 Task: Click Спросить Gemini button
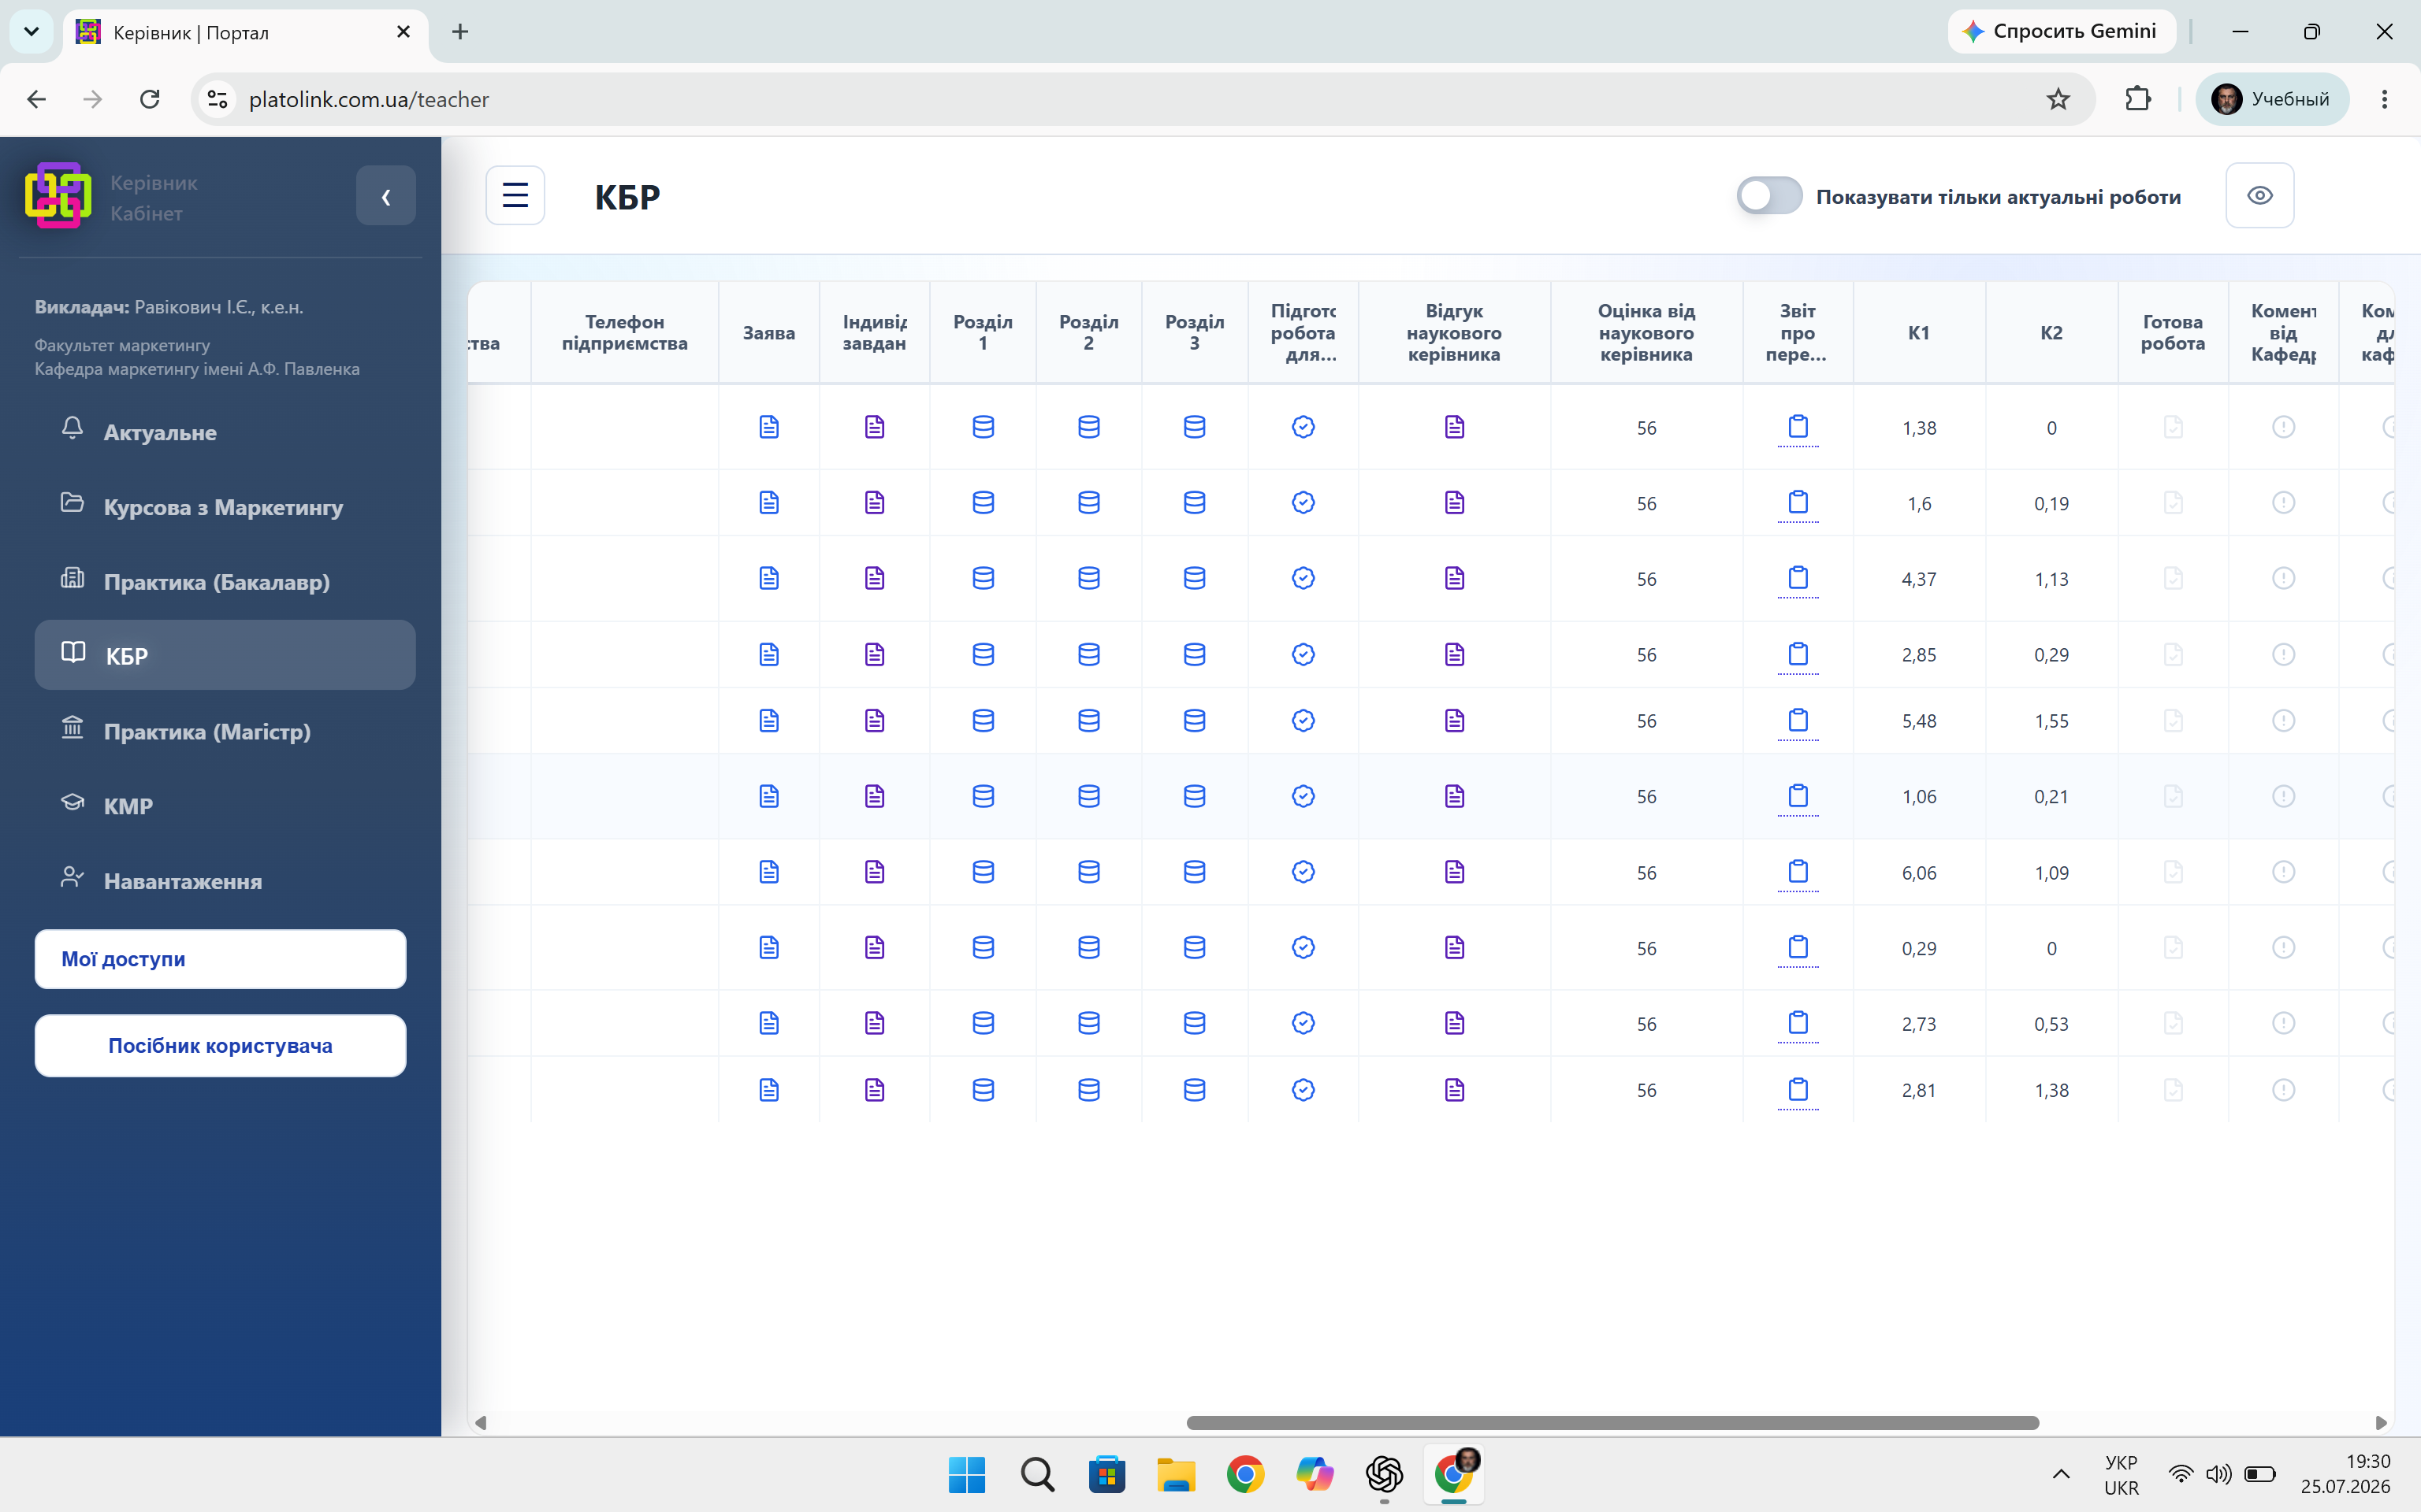(2061, 31)
